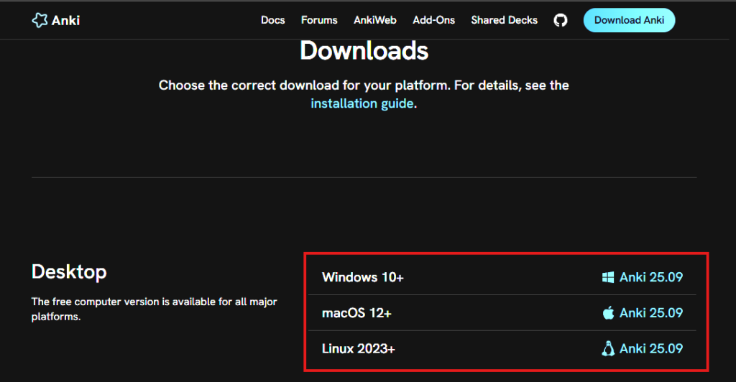Click the Linux penguin icon
The width and height of the screenshot is (736, 382).
click(608, 349)
